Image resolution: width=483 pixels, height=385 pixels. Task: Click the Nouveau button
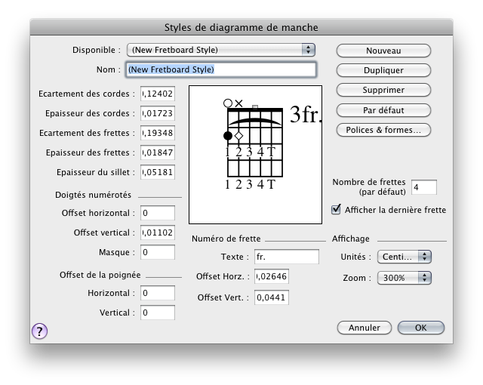383,51
